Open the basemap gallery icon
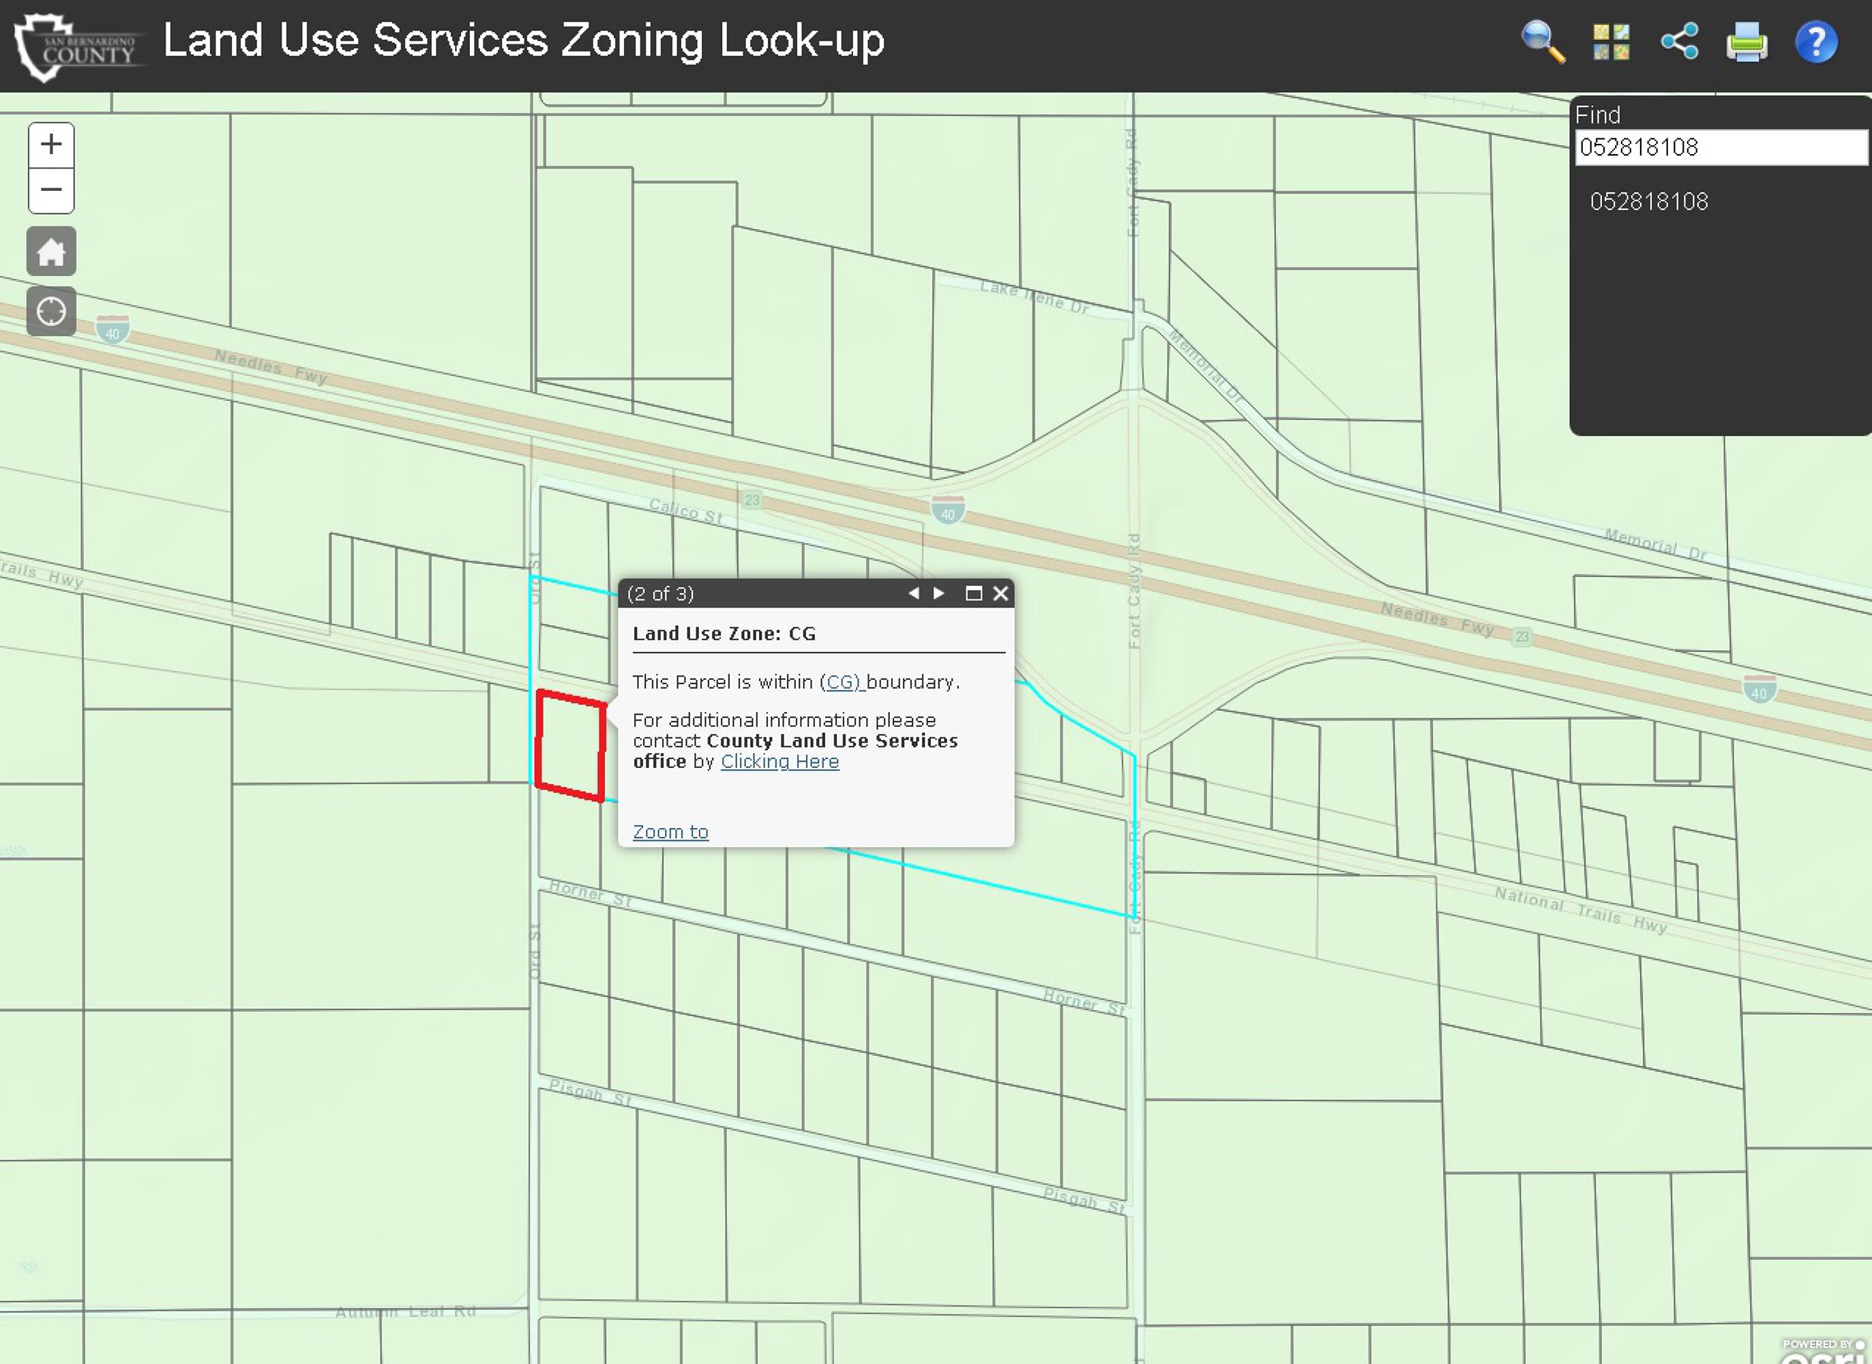 tap(1611, 42)
